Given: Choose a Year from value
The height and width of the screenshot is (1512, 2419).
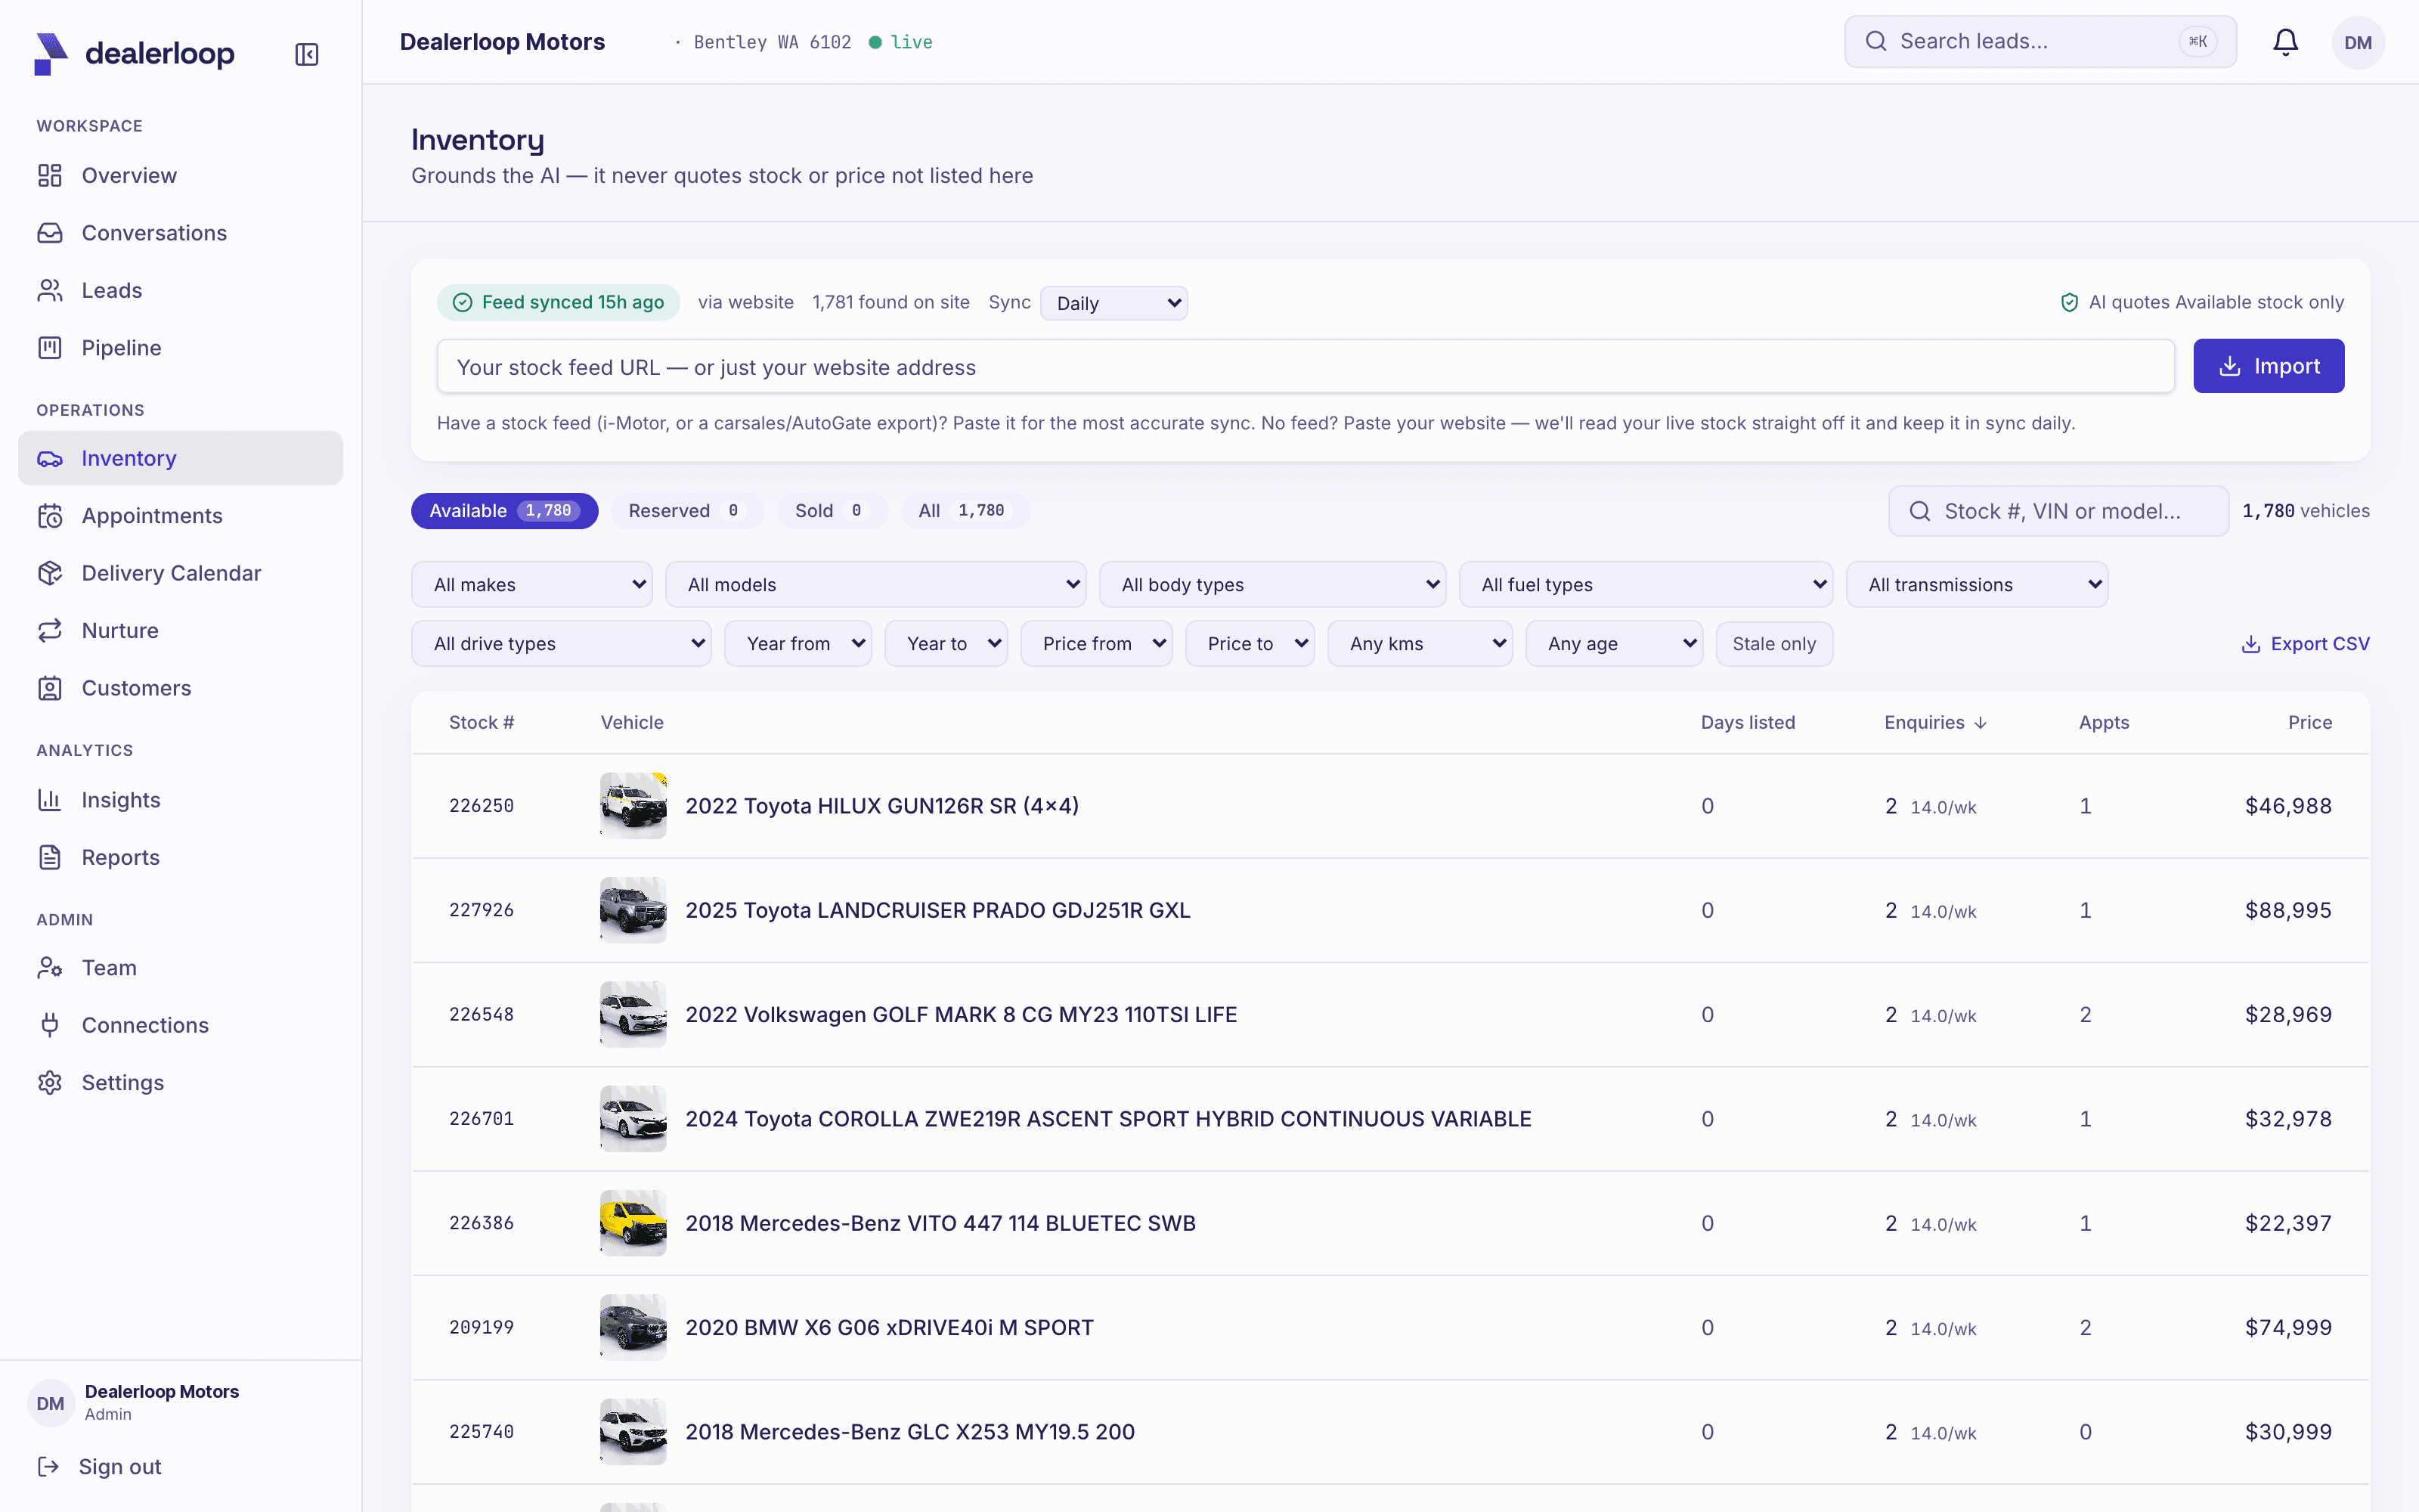Looking at the screenshot, I should (x=798, y=644).
